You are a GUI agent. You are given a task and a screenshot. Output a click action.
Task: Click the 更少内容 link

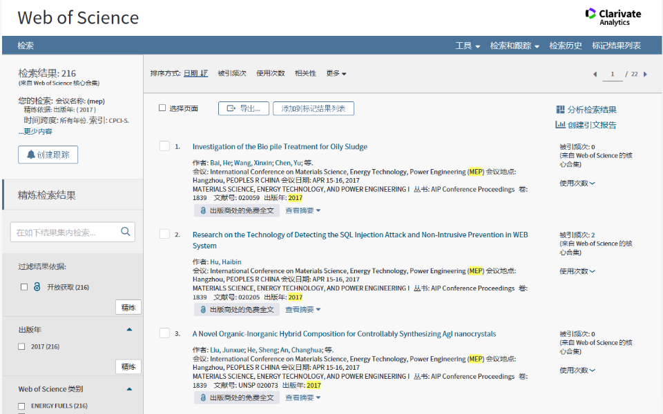pos(35,131)
